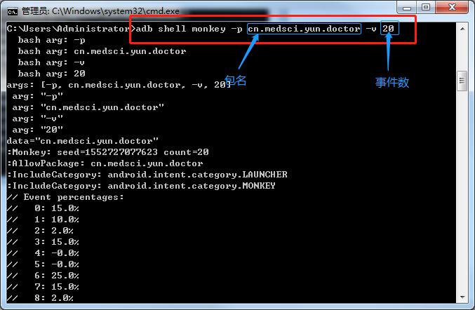
Task: Click the '5: -0.0%' line
Action: click(43, 264)
